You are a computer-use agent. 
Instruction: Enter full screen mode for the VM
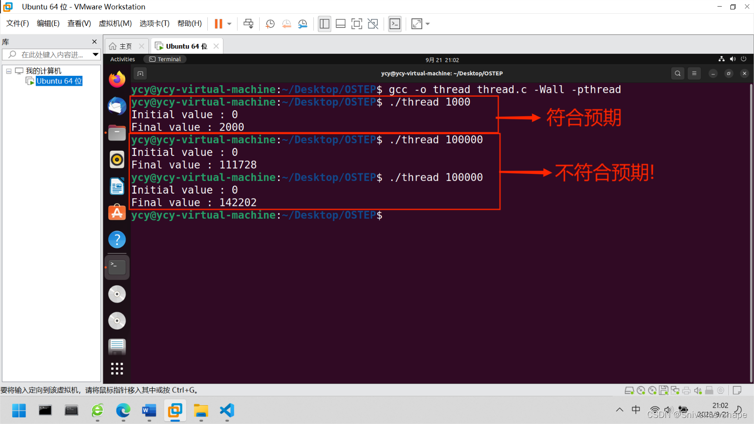[357, 24]
